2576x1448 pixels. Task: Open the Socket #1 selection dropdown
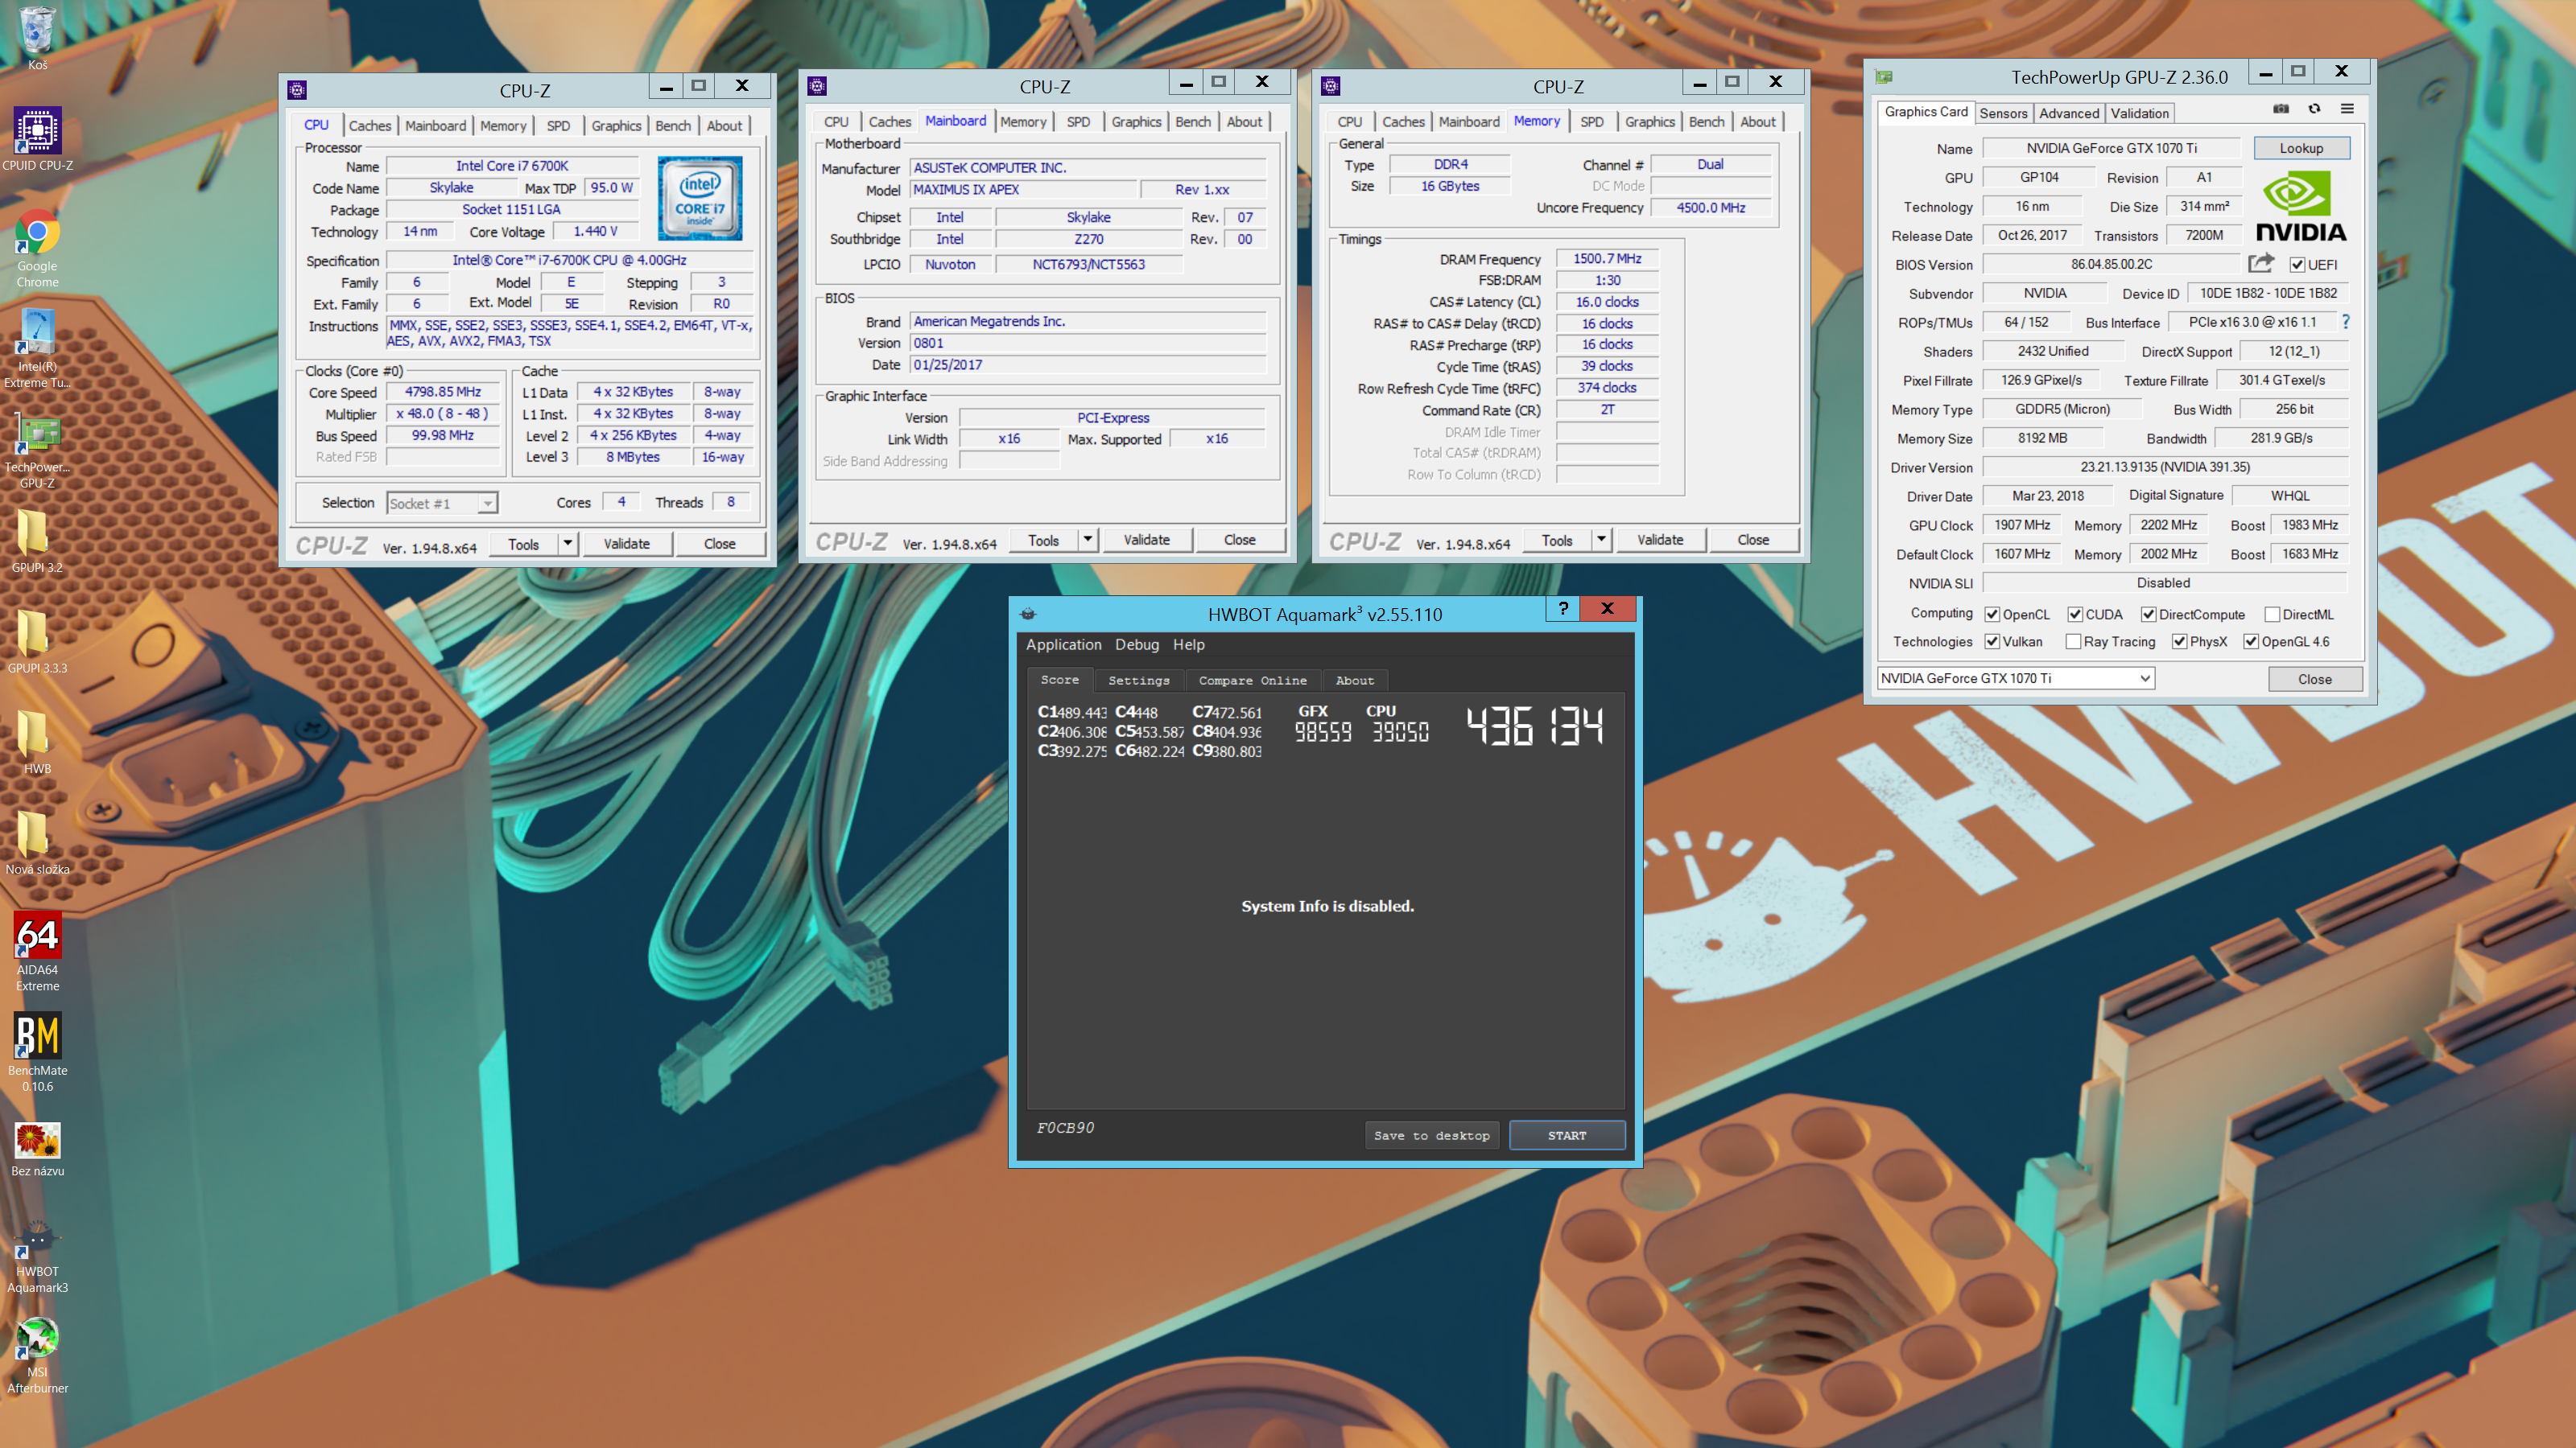point(442,504)
